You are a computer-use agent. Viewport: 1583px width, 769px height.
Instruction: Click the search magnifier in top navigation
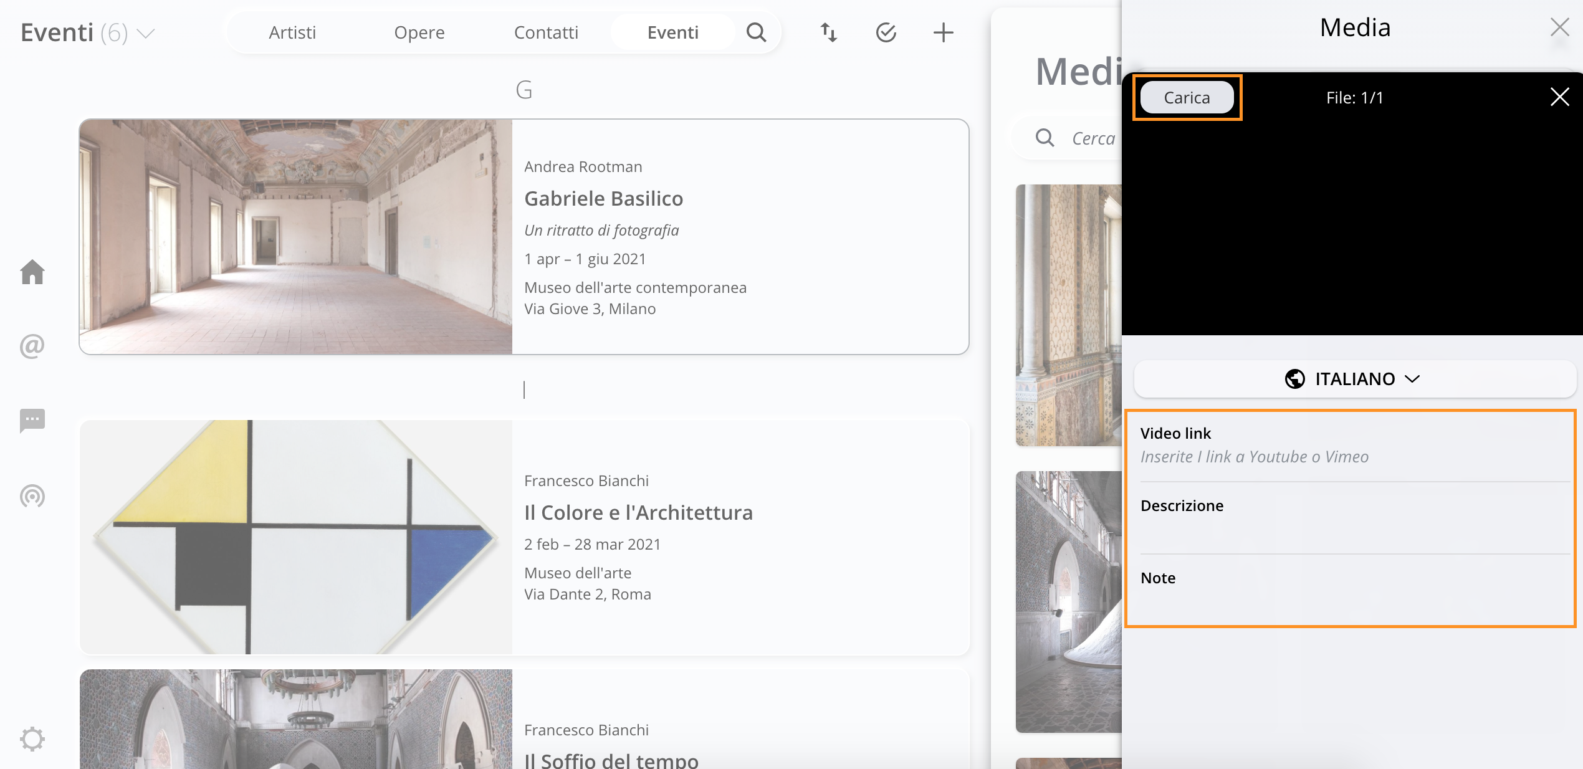[756, 32]
